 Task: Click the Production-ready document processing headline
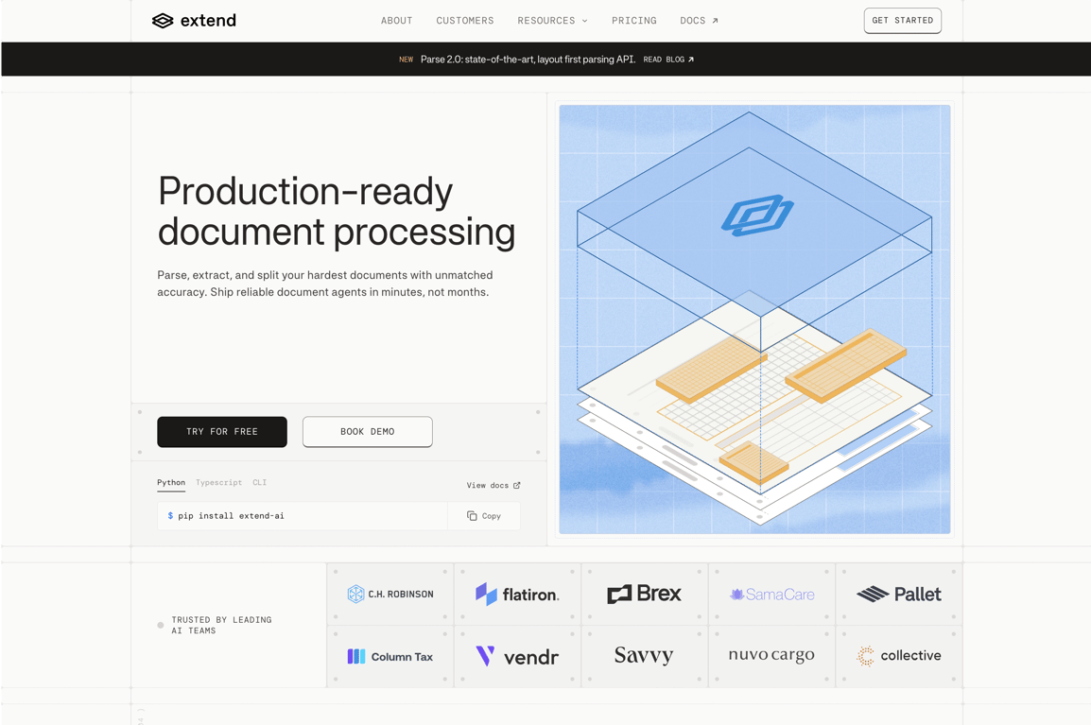click(x=337, y=211)
